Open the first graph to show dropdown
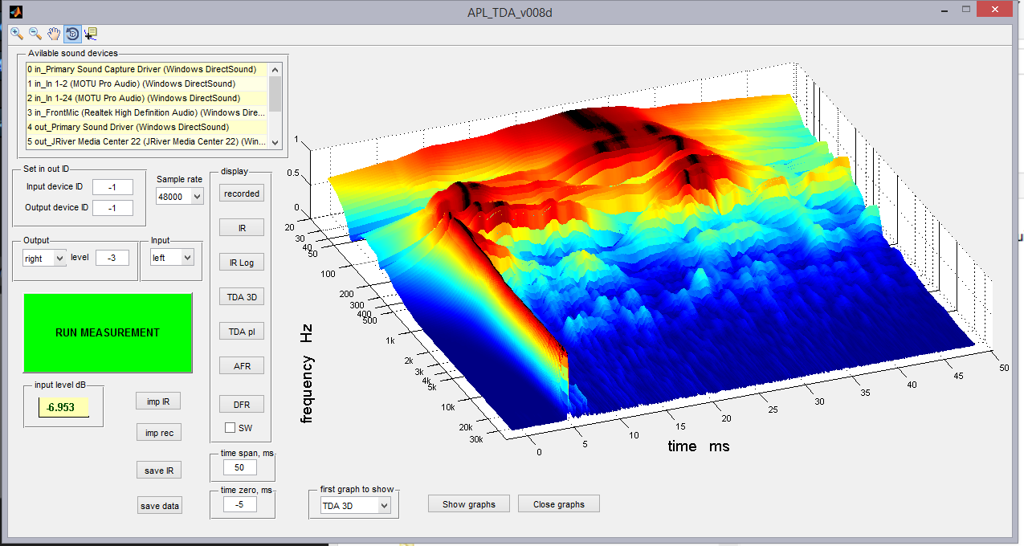Screen dimensions: 1024x546 355,506
